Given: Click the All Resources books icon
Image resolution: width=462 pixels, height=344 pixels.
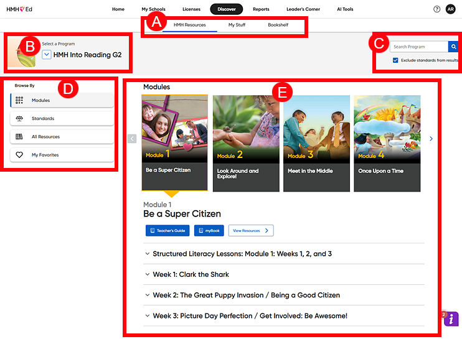Looking at the screenshot, I should tap(19, 136).
